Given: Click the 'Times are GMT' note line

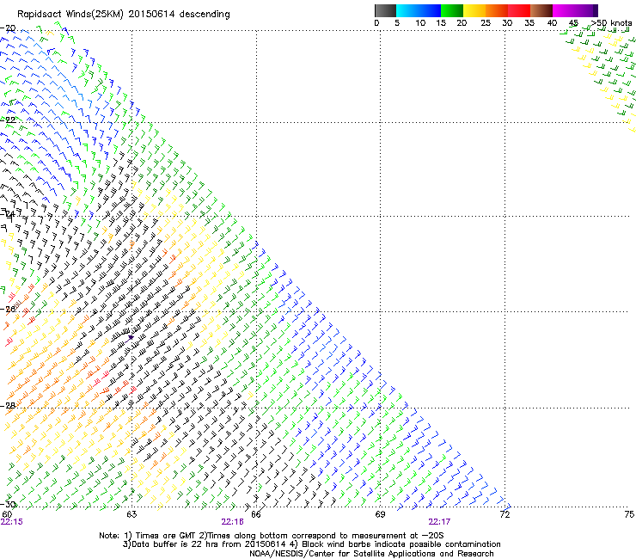Looking at the screenshot, I should 272,536.
